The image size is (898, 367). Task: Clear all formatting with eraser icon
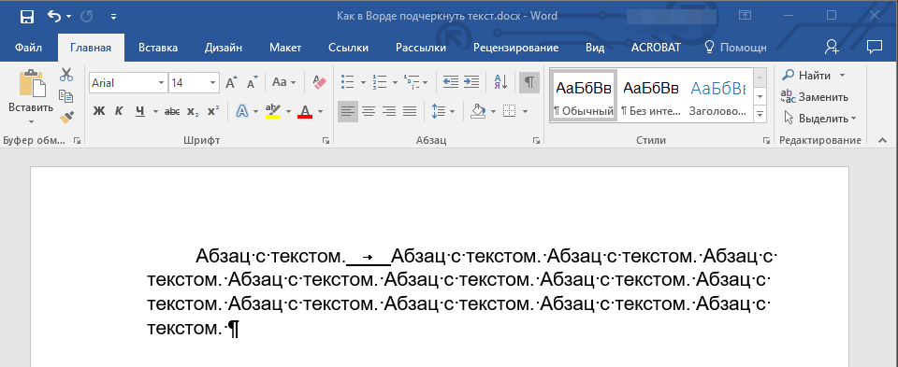coord(319,82)
